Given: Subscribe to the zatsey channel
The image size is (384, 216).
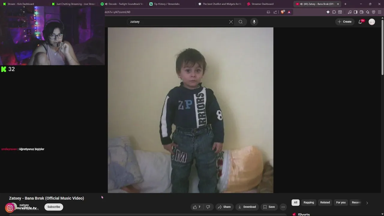Looking at the screenshot, I should [x=54, y=207].
